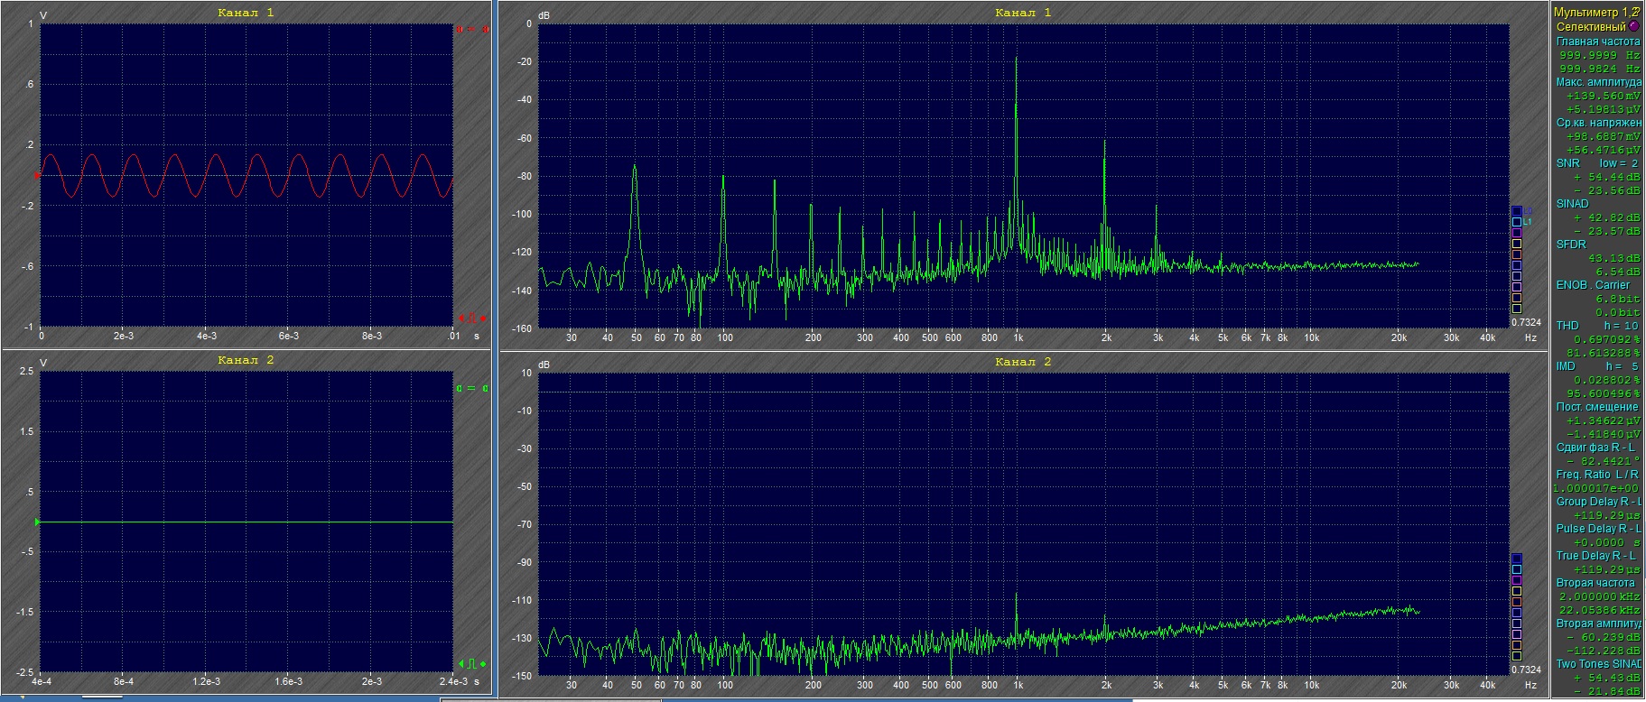1646x702 pixels.
Task: Click the True Delay R - L label
Action: (1595, 555)
